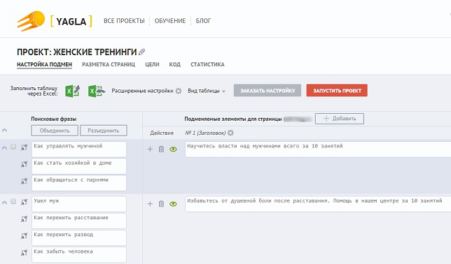Toggle visibility eye for 'Избавьтесь от душевной' row
Screen dimensions: 451x264
pyautogui.click(x=173, y=204)
